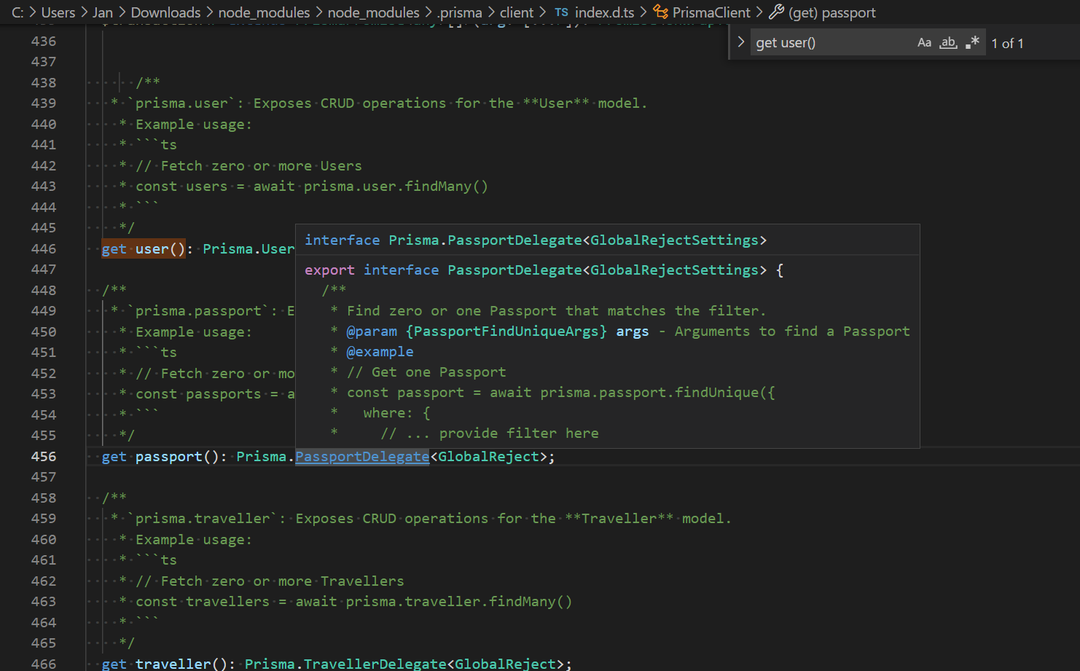Click "Downloads" in the breadcrumb path

[165, 12]
